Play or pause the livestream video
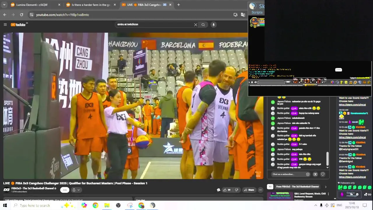373x210 pixels. pyautogui.click(x=133, y=106)
